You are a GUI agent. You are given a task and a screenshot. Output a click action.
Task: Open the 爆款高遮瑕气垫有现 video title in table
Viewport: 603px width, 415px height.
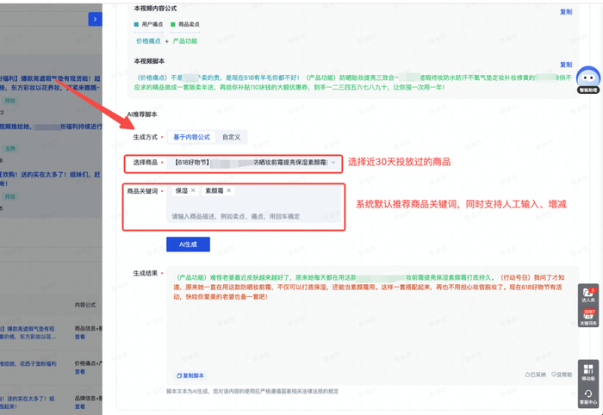[28, 332]
